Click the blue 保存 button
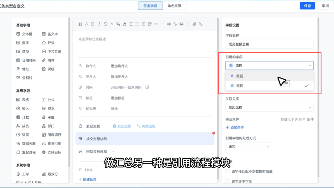Screen dimensions: 334x188 point(307,6)
